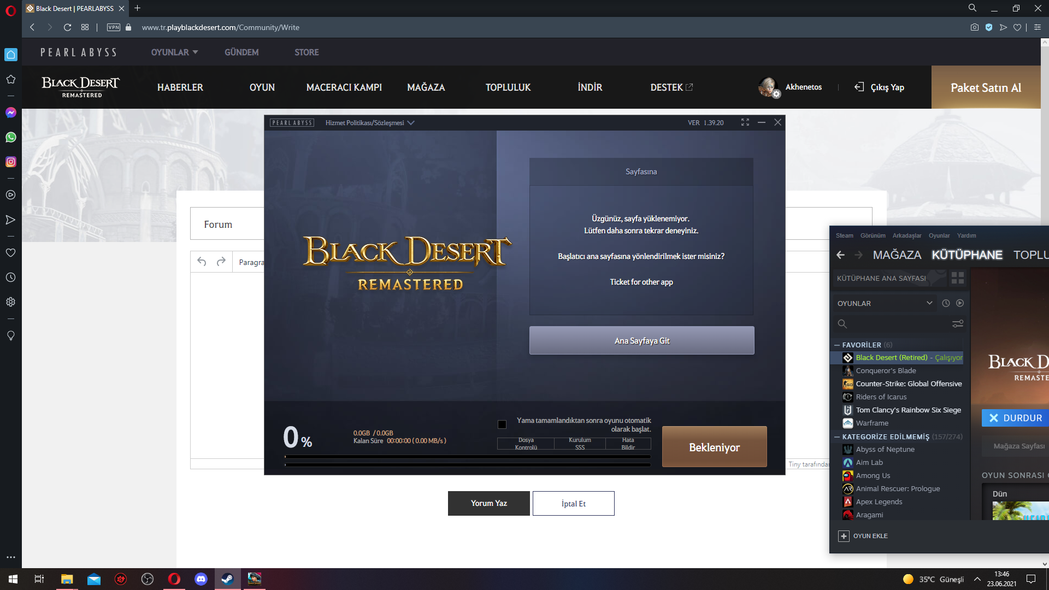Collapse the FAVORİLER category
Viewport: 1049px width, 590px height.
click(837, 345)
